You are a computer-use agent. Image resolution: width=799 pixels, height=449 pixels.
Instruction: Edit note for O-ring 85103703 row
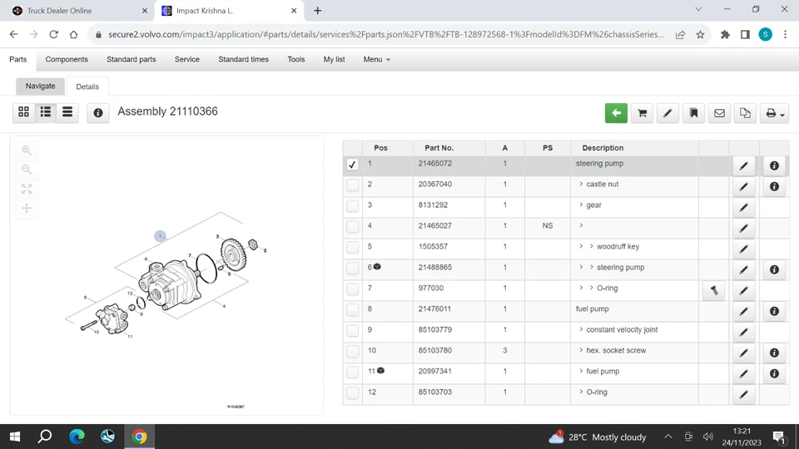(x=743, y=394)
